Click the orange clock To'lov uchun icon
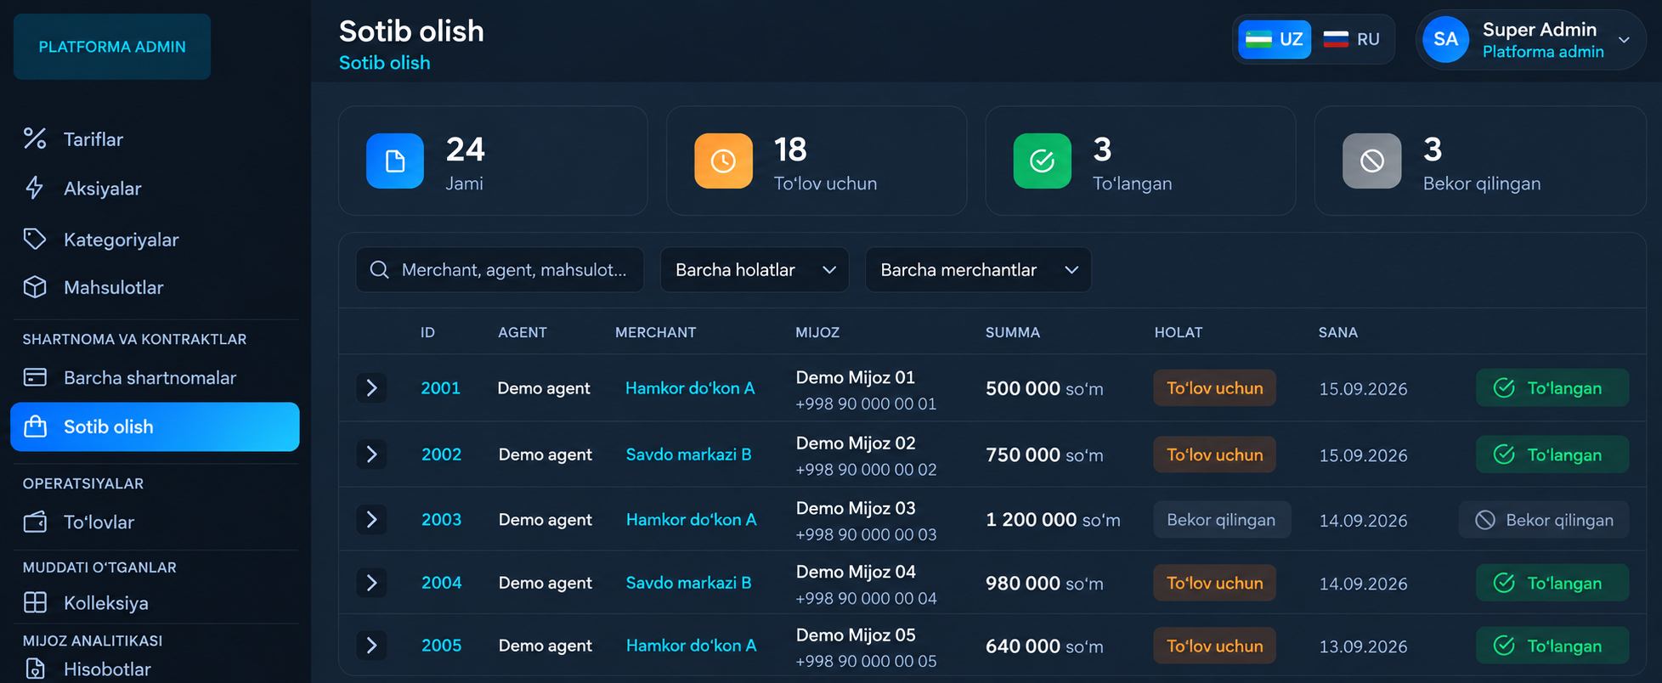The height and width of the screenshot is (683, 1662). tap(723, 161)
